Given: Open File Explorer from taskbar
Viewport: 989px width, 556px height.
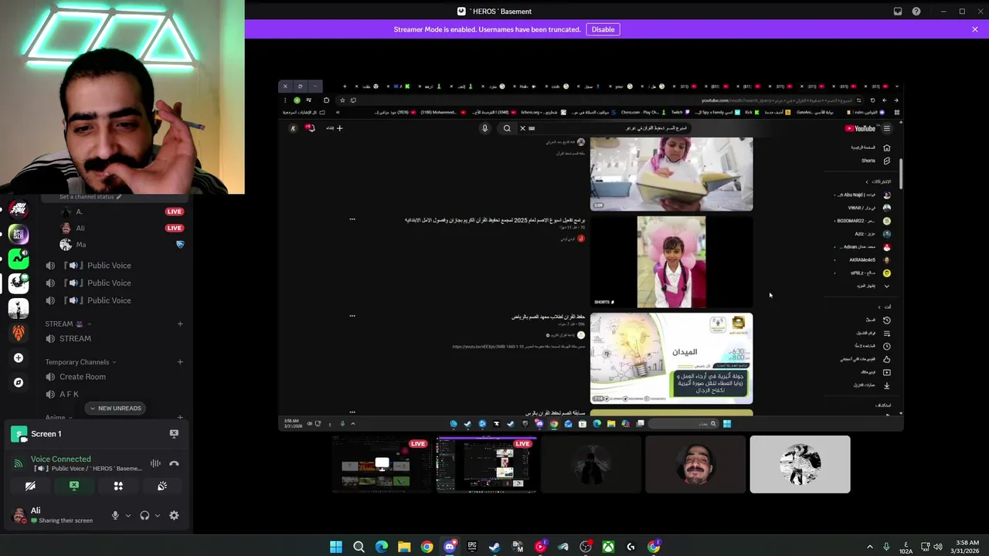Looking at the screenshot, I should click(x=404, y=547).
